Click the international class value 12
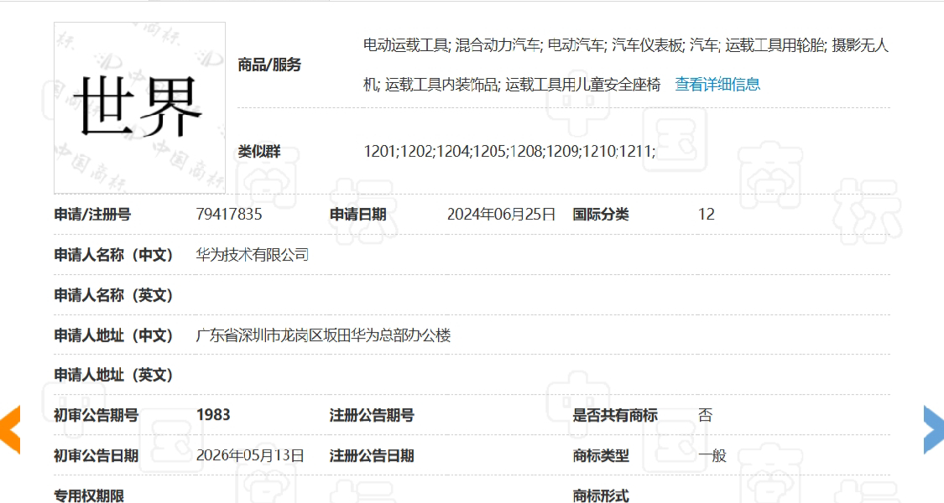 tap(707, 215)
